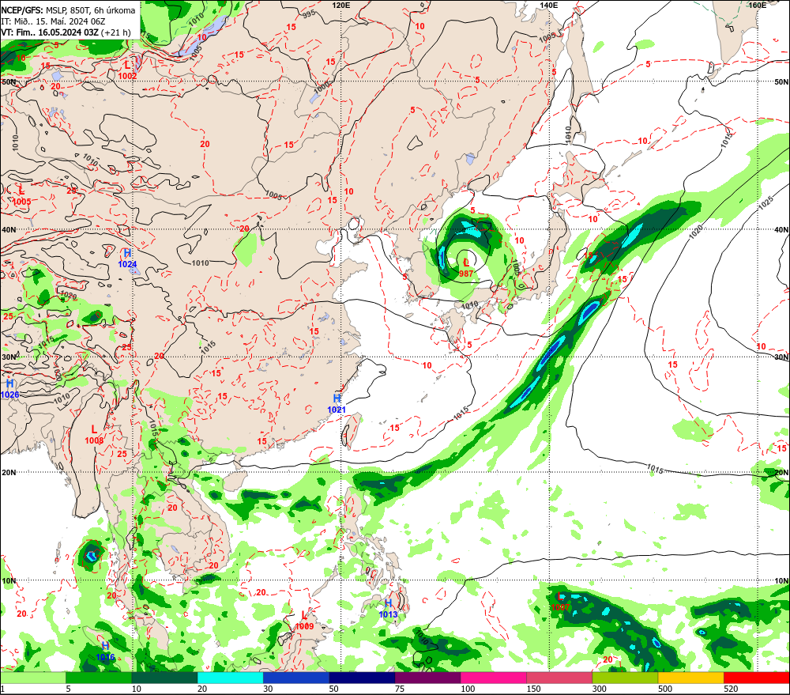Click the rose 150–300 legend swatch
The width and height of the screenshot is (790, 695).
pyautogui.click(x=559, y=678)
